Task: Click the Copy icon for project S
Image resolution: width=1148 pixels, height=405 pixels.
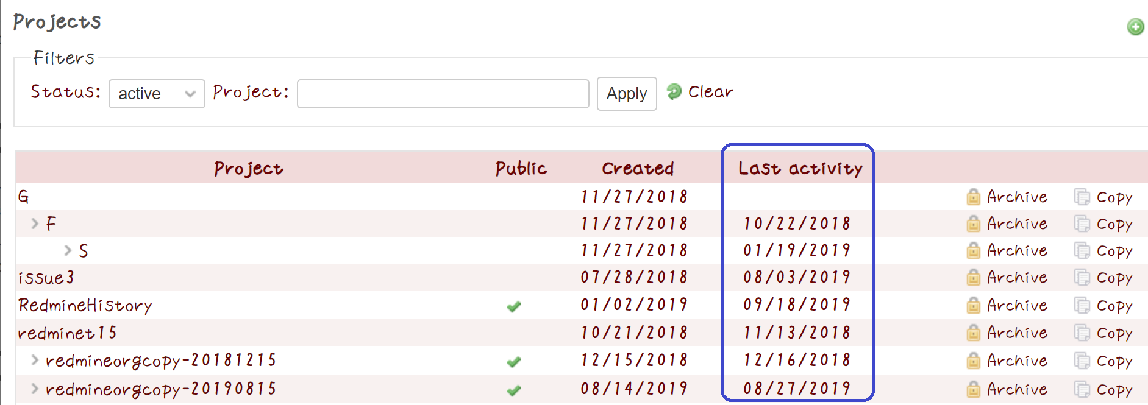Action: pyautogui.click(x=1082, y=250)
